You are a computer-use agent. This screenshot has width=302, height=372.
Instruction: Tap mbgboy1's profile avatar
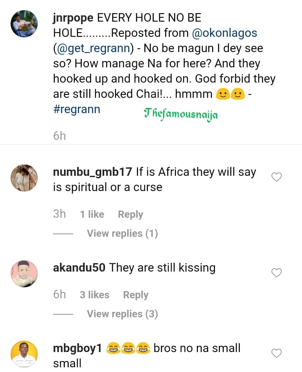(25, 354)
